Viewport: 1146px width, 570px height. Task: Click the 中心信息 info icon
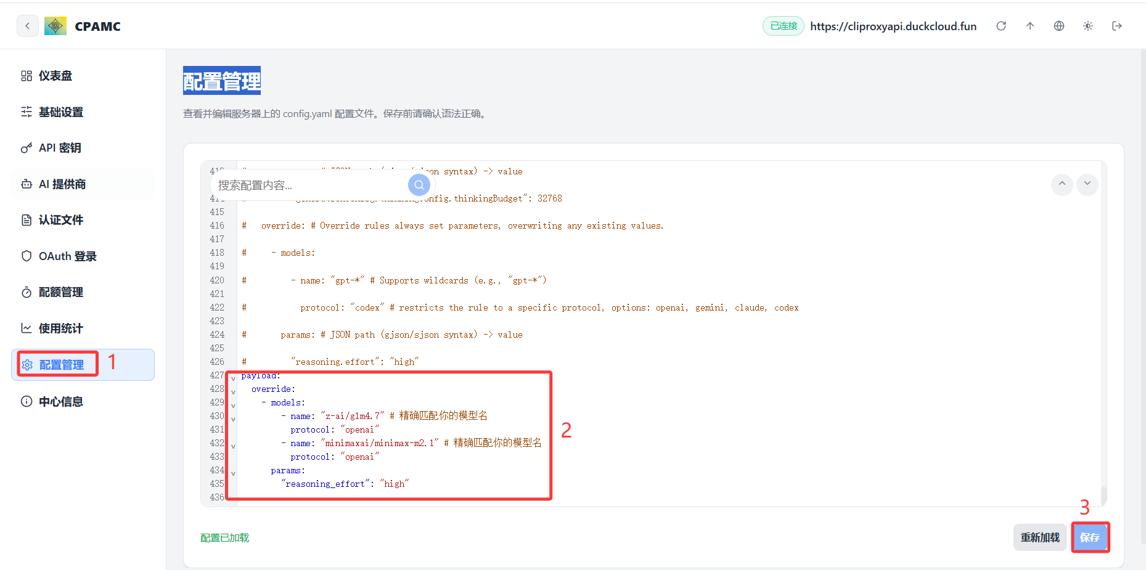pyautogui.click(x=27, y=401)
